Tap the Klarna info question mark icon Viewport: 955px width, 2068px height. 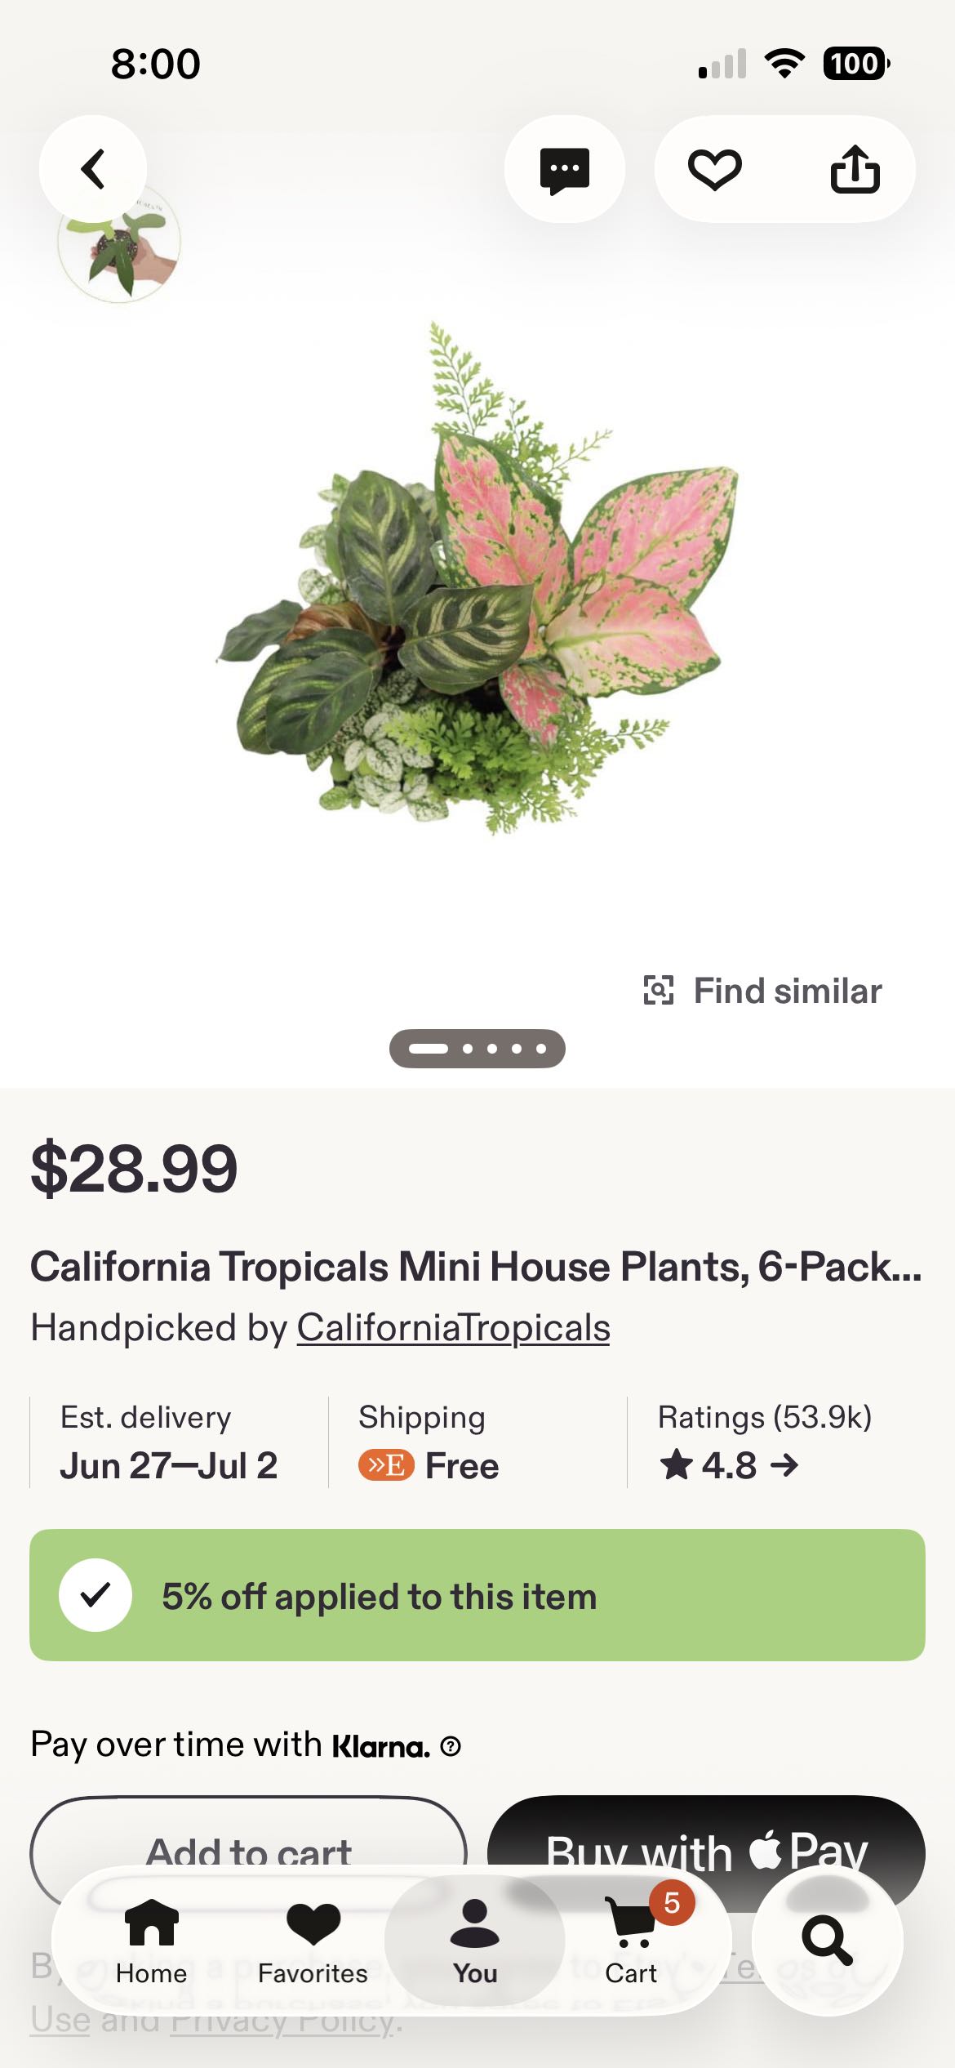(451, 1745)
